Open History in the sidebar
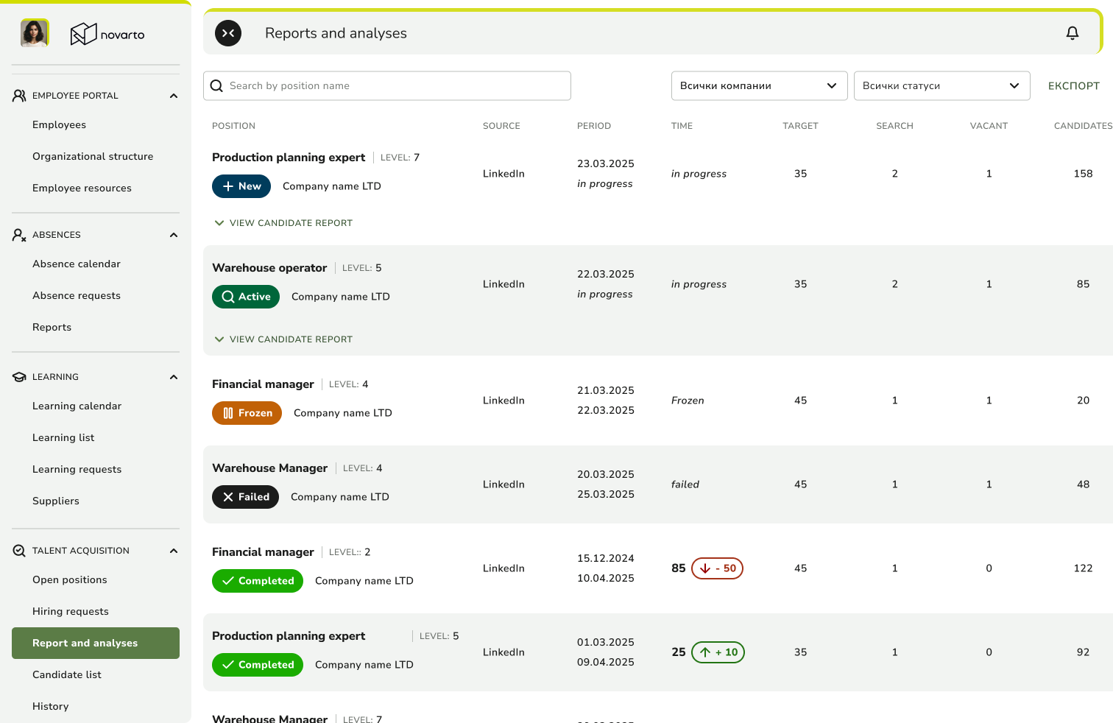The height and width of the screenshot is (723, 1113). pos(51,707)
